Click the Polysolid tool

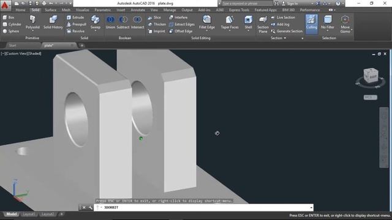point(32,22)
